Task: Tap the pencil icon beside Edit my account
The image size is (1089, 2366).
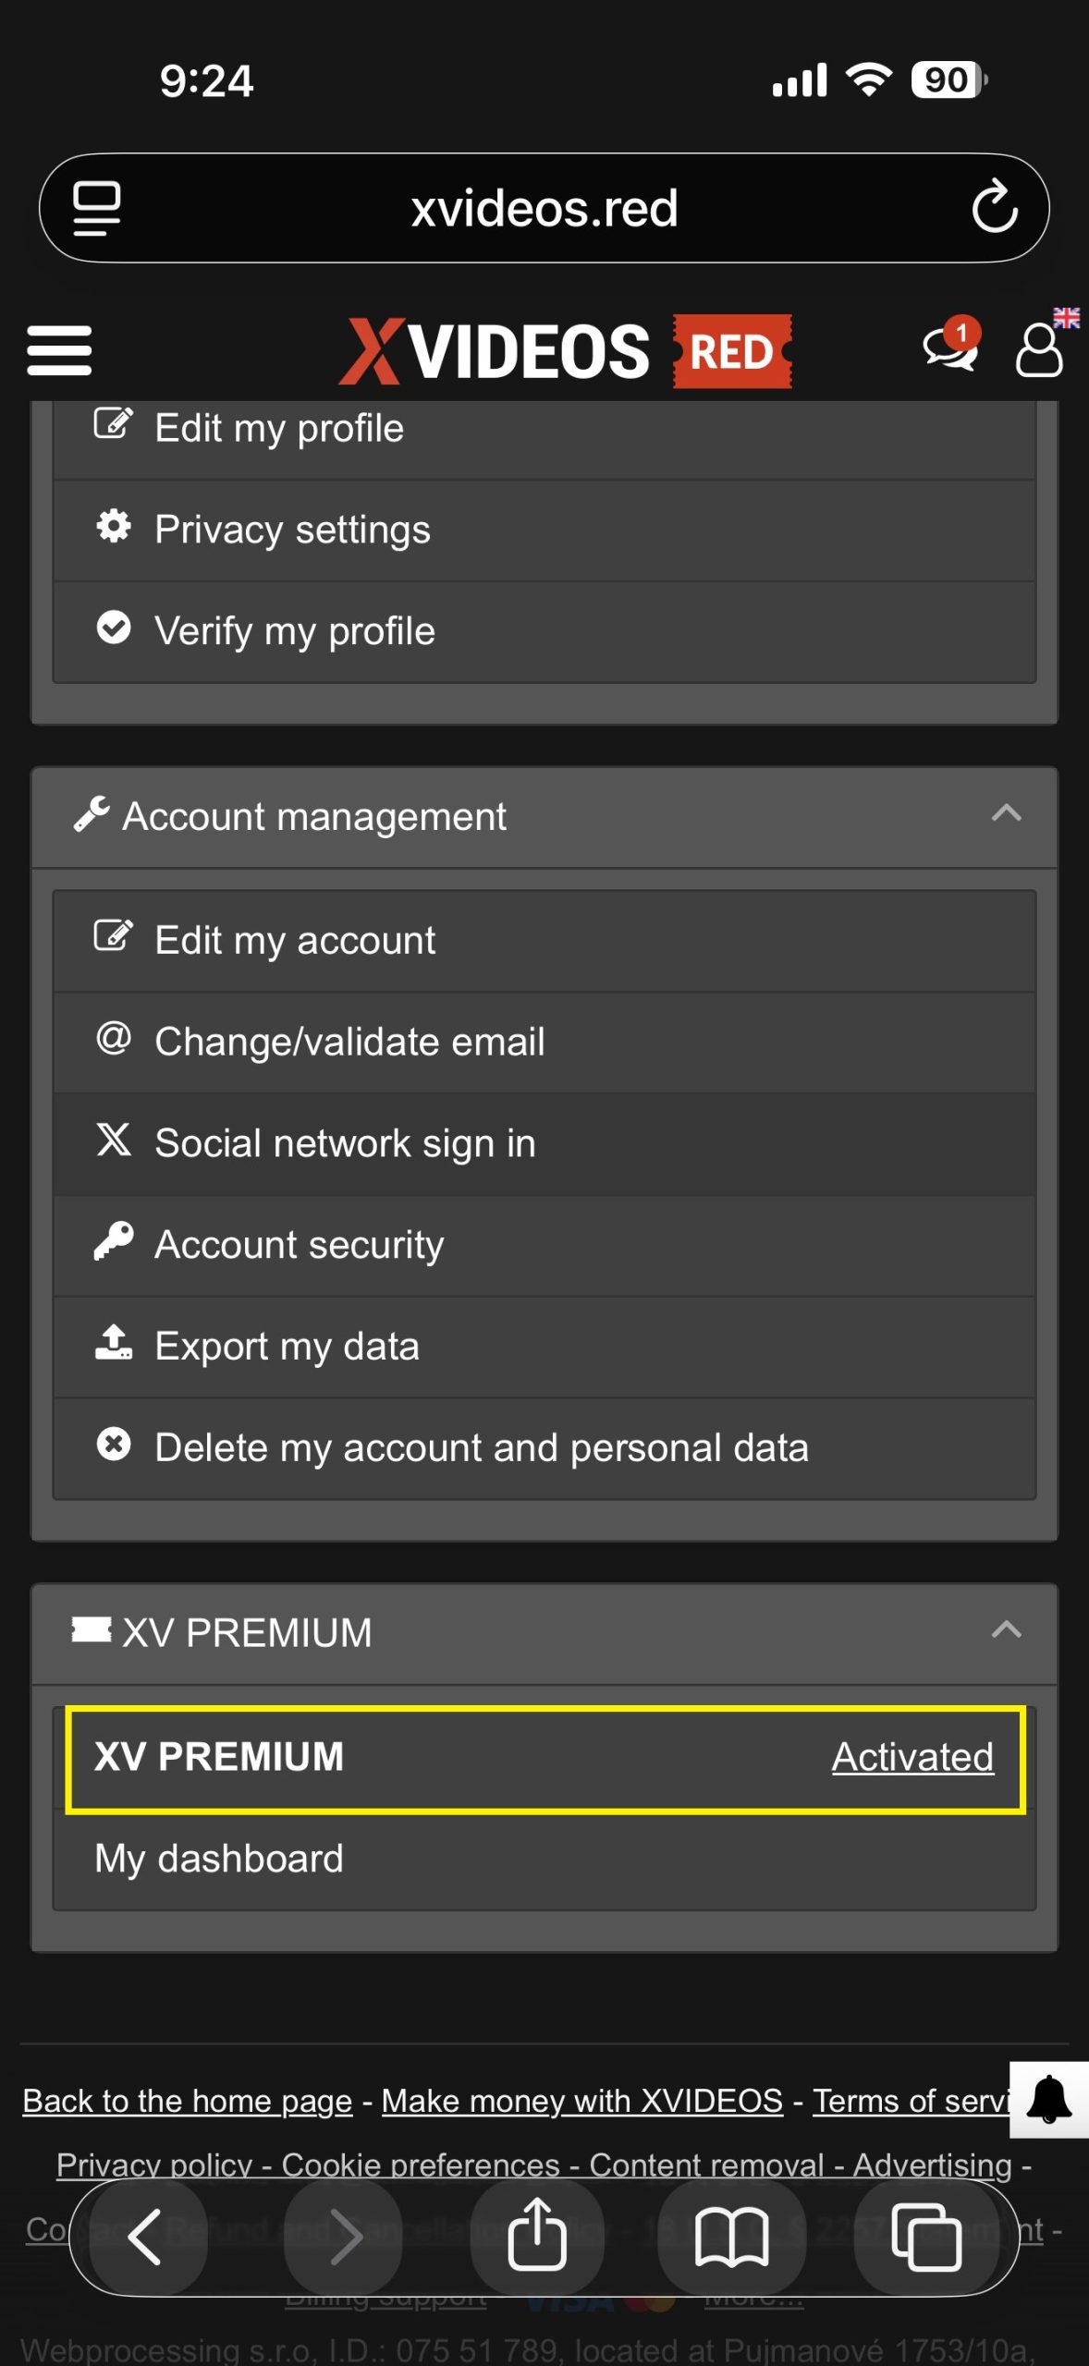Action: coord(114,935)
